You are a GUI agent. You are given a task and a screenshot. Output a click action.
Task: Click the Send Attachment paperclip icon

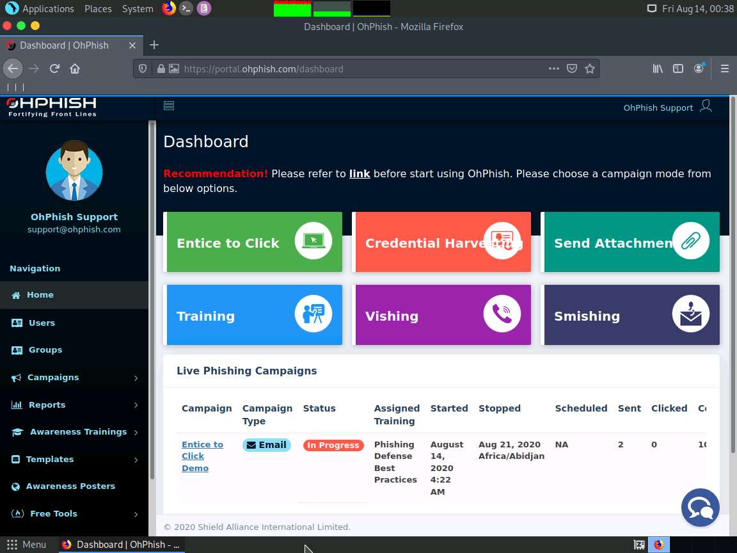690,241
